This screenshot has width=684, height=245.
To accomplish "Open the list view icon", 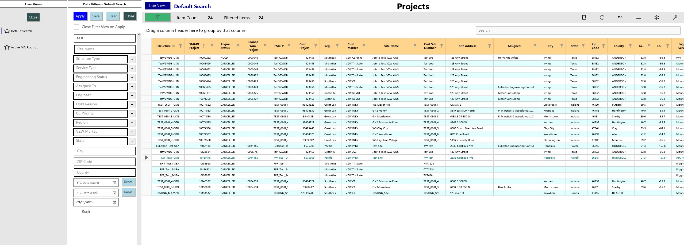I will [639, 17].
